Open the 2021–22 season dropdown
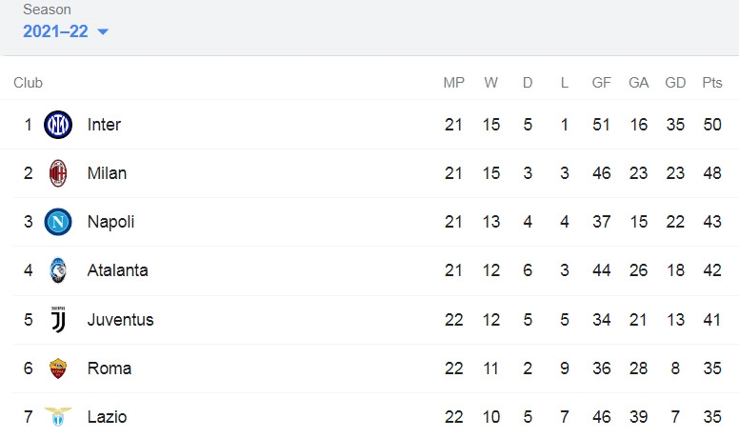 click(x=66, y=31)
